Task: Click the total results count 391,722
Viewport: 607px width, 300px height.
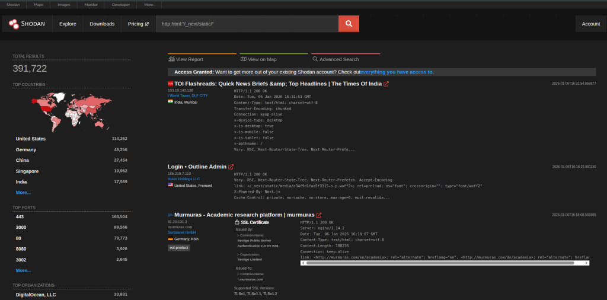Action: [30, 69]
